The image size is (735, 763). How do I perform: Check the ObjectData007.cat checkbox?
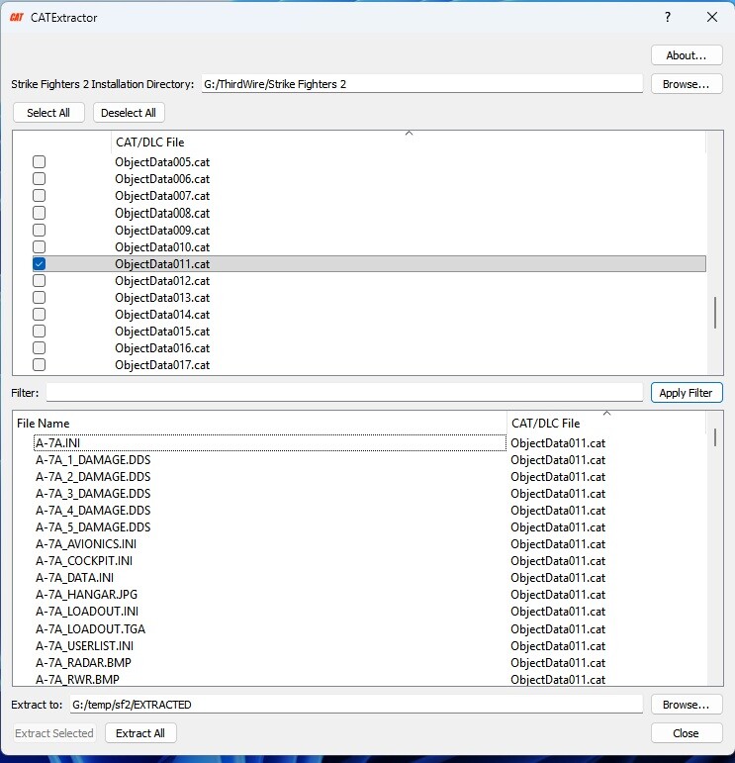[x=39, y=196]
